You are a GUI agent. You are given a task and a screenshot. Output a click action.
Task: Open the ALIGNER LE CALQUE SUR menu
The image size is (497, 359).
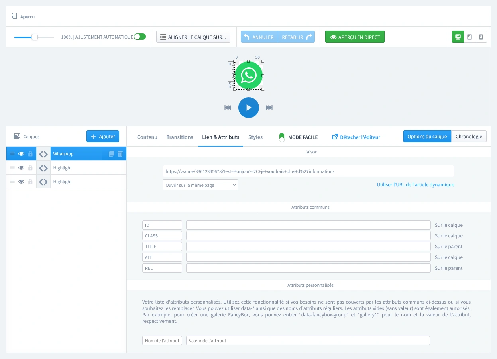193,37
